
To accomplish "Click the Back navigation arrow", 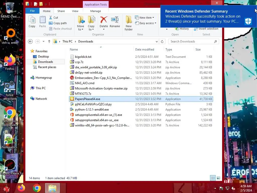I will 30,41.
